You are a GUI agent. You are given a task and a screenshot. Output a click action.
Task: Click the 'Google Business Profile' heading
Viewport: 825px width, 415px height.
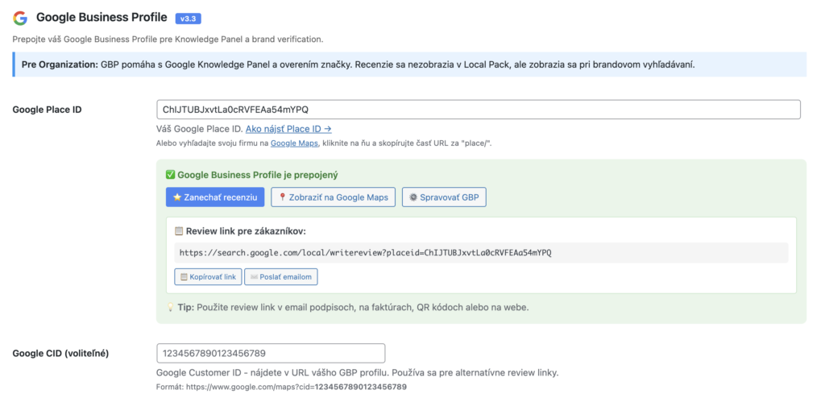pos(102,18)
